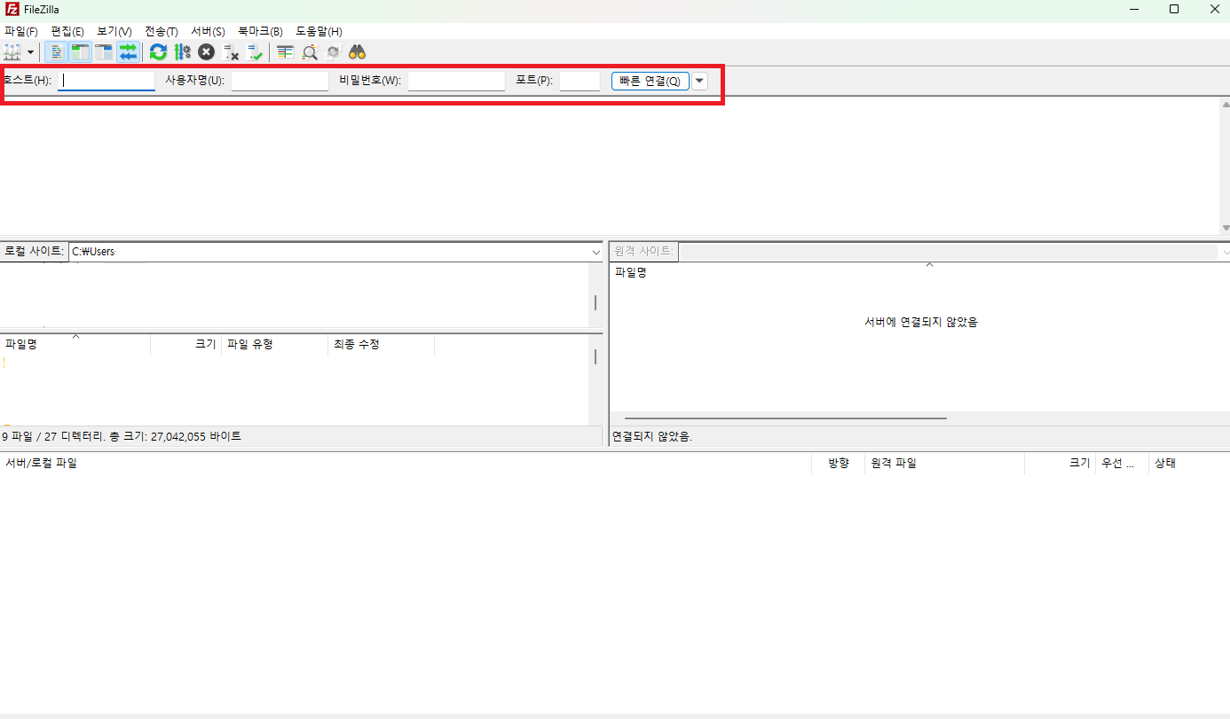Expand the quick connect history dropdown
Screen dimensions: 1230x719
pos(699,81)
